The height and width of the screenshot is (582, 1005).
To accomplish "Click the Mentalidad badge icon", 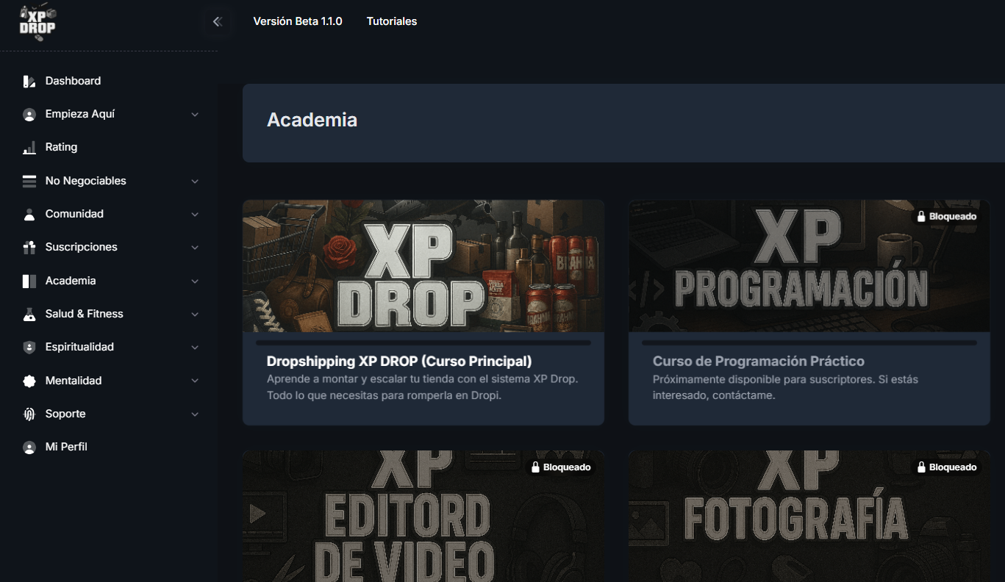I will coord(29,381).
